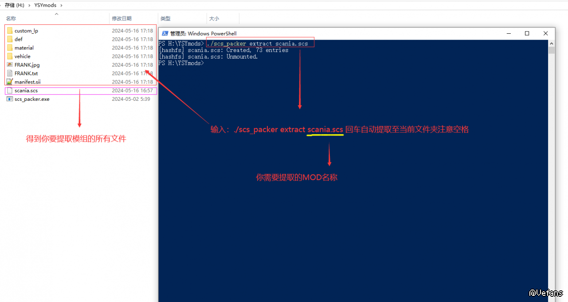Click the ./scs_packer extract scania.scs command line

pyautogui.click(x=257, y=44)
